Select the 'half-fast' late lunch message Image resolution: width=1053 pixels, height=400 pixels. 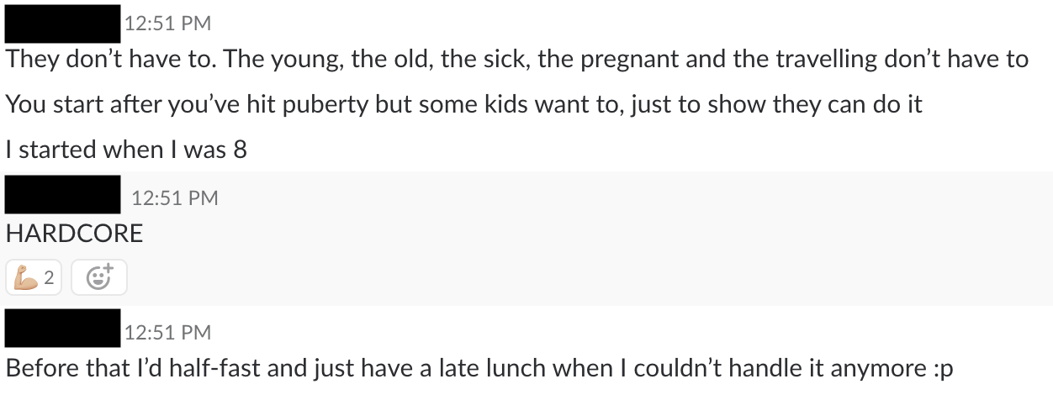pos(479,369)
